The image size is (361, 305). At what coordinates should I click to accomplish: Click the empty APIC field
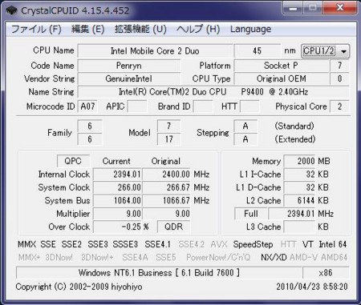tap(137, 106)
